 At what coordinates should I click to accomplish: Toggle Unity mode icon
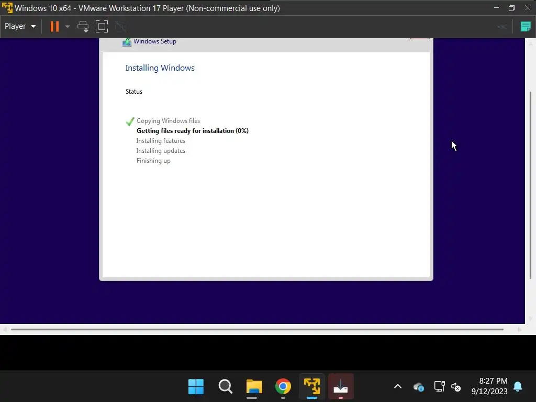(x=120, y=26)
